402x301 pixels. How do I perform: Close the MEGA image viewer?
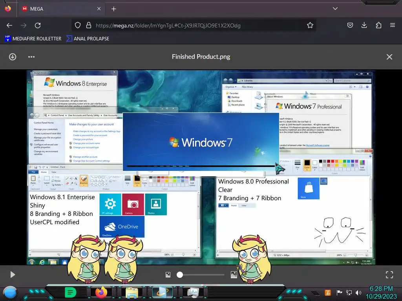[389, 57]
